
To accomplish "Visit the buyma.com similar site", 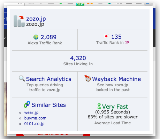I will [35, 118].
